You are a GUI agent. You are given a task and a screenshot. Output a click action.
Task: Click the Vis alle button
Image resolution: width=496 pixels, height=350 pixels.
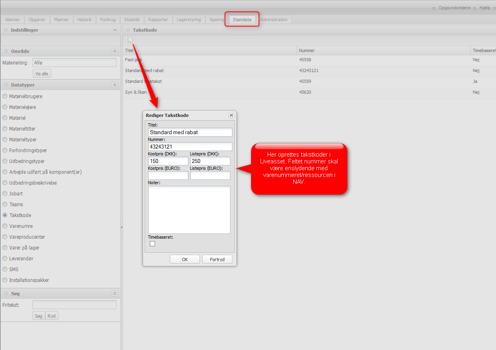point(42,74)
